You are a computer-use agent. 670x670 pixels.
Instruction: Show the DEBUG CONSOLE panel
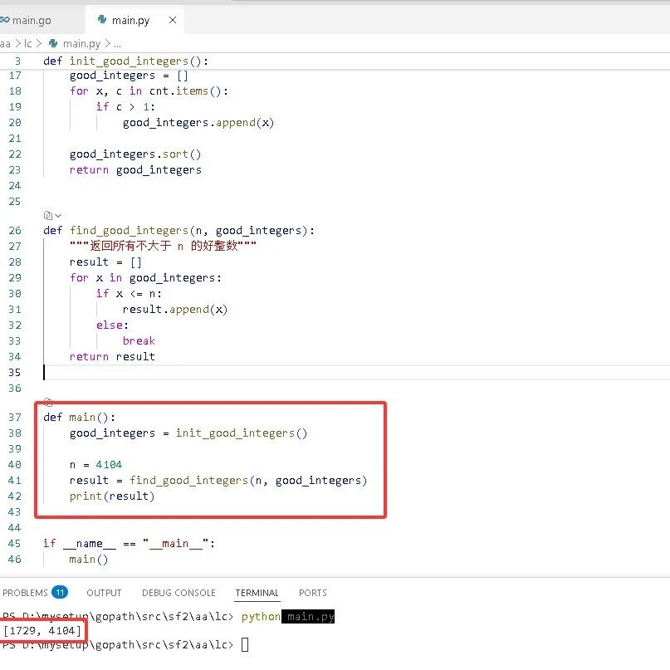(179, 593)
